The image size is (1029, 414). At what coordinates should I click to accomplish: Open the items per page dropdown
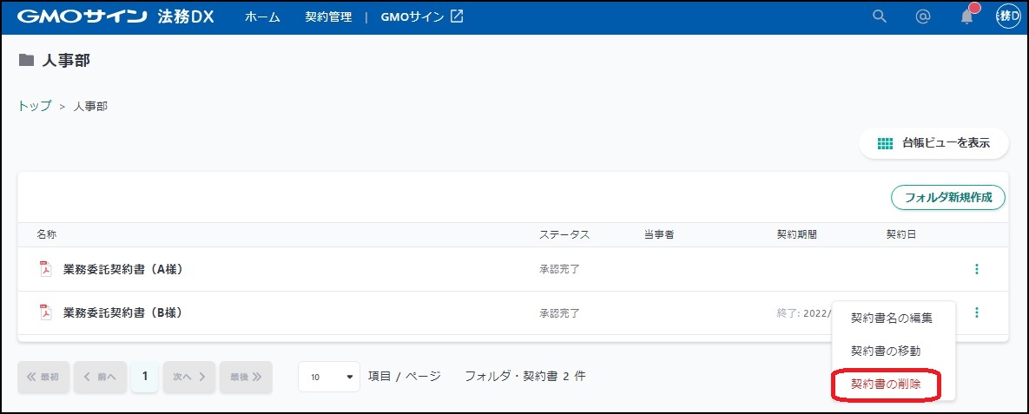329,377
